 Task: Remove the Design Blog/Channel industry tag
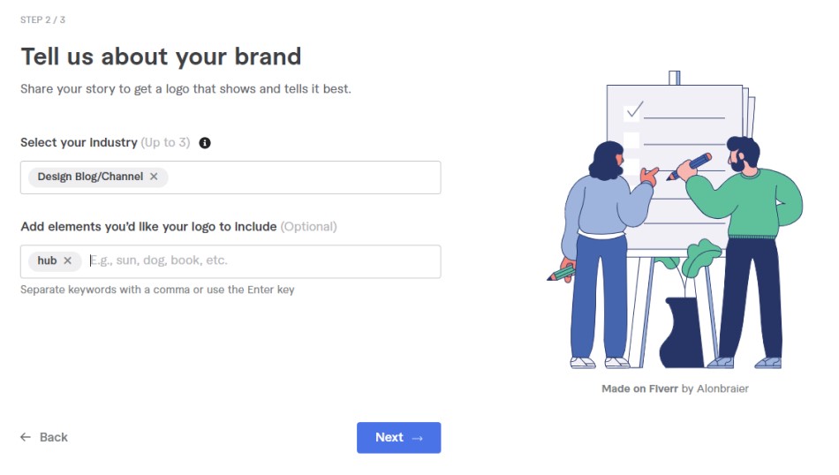pos(154,177)
